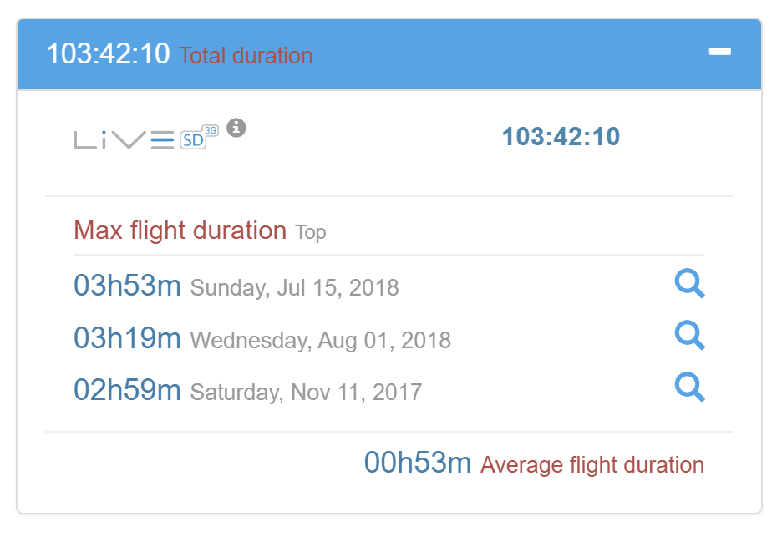Click the Top label next to Max flight duration
Image resolution: width=777 pixels, height=542 pixels.
coord(310,232)
